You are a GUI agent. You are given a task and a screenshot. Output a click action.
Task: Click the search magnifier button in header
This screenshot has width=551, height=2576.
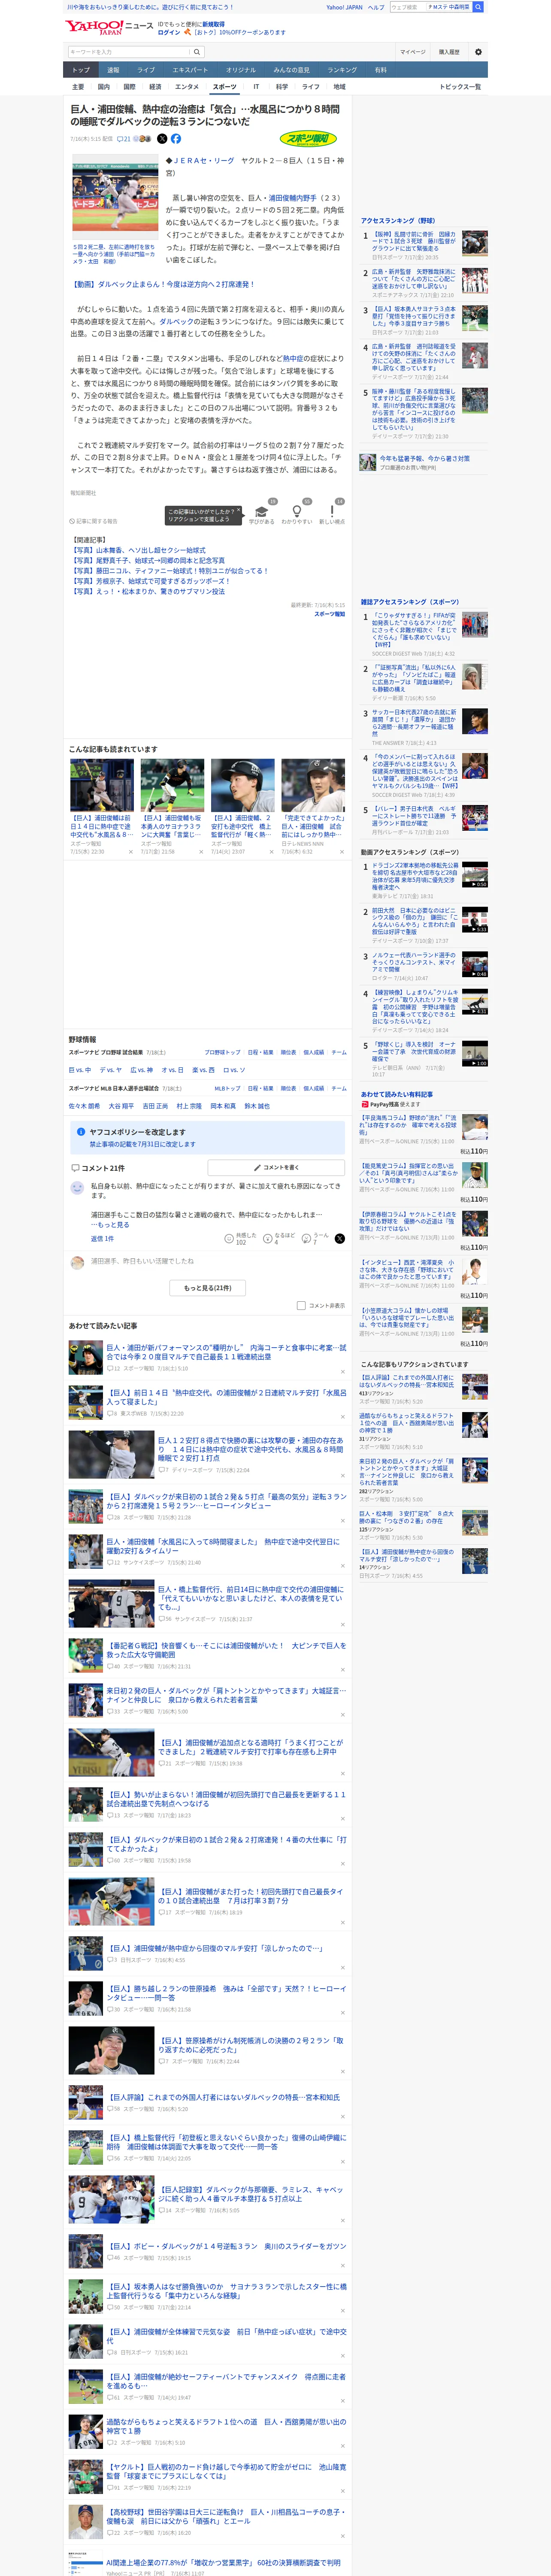[197, 52]
